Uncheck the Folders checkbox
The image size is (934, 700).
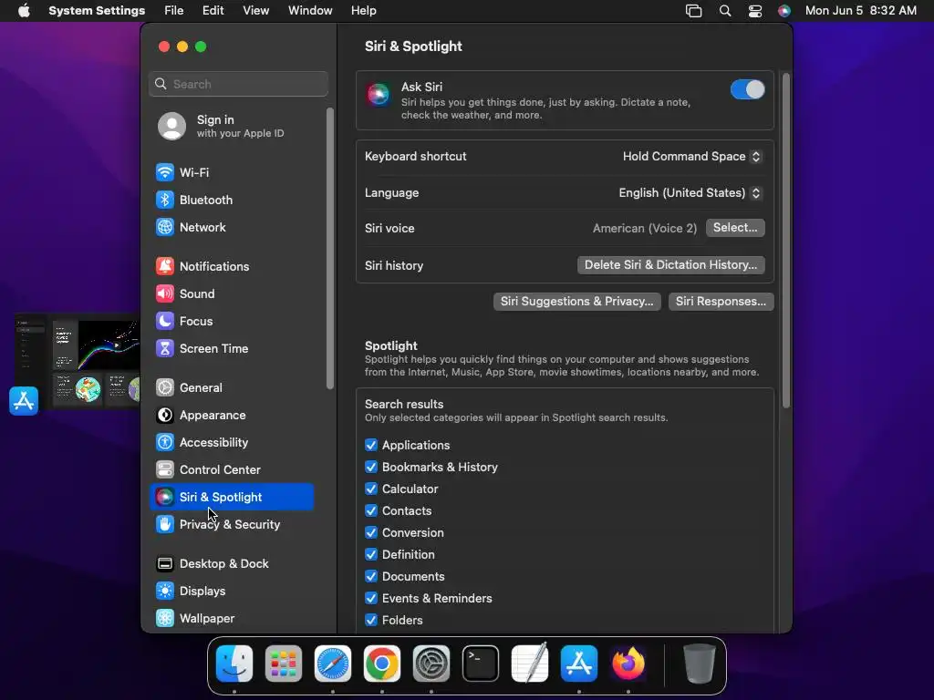coord(371,620)
